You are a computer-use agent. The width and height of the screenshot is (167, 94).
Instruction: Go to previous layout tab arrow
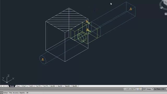(3, 86)
